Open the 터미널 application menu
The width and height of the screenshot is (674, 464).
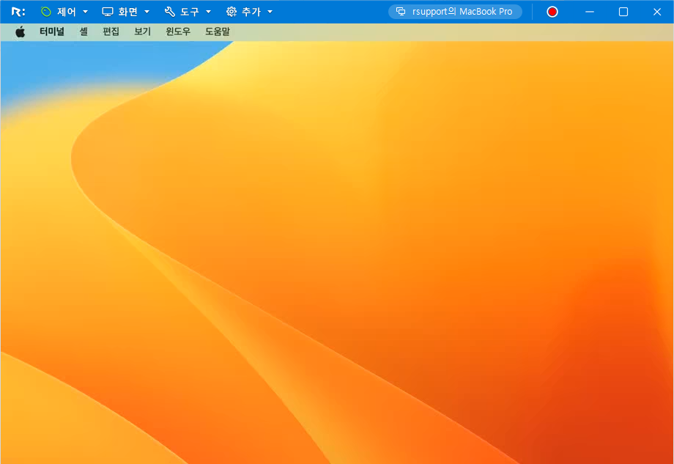click(x=52, y=32)
